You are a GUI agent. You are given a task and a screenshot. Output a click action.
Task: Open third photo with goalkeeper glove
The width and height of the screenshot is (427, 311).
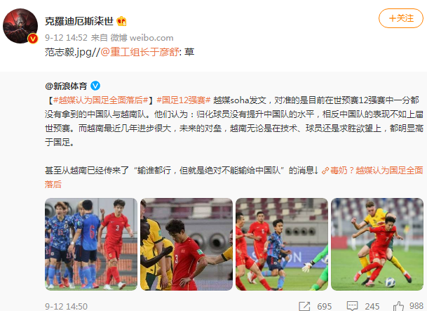(282, 244)
